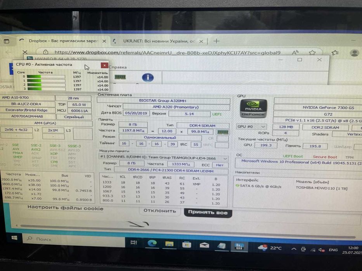This screenshot has width=362, height=271.
Task: Click Принять все cookie button
Action: (x=208, y=212)
